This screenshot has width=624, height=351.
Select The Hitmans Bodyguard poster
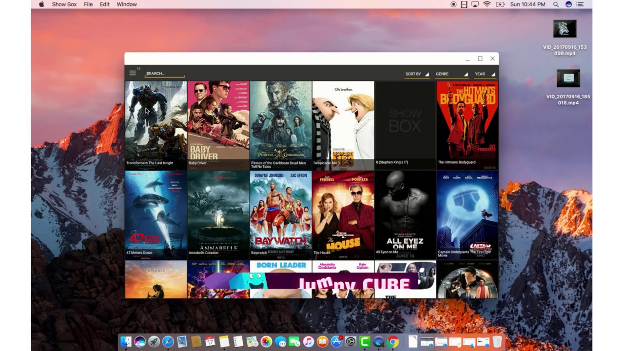[468, 125]
